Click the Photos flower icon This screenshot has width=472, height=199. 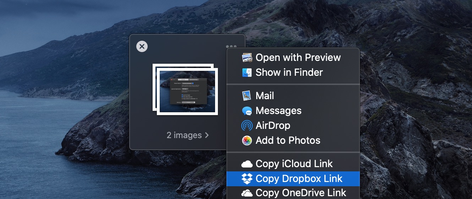[247, 141]
